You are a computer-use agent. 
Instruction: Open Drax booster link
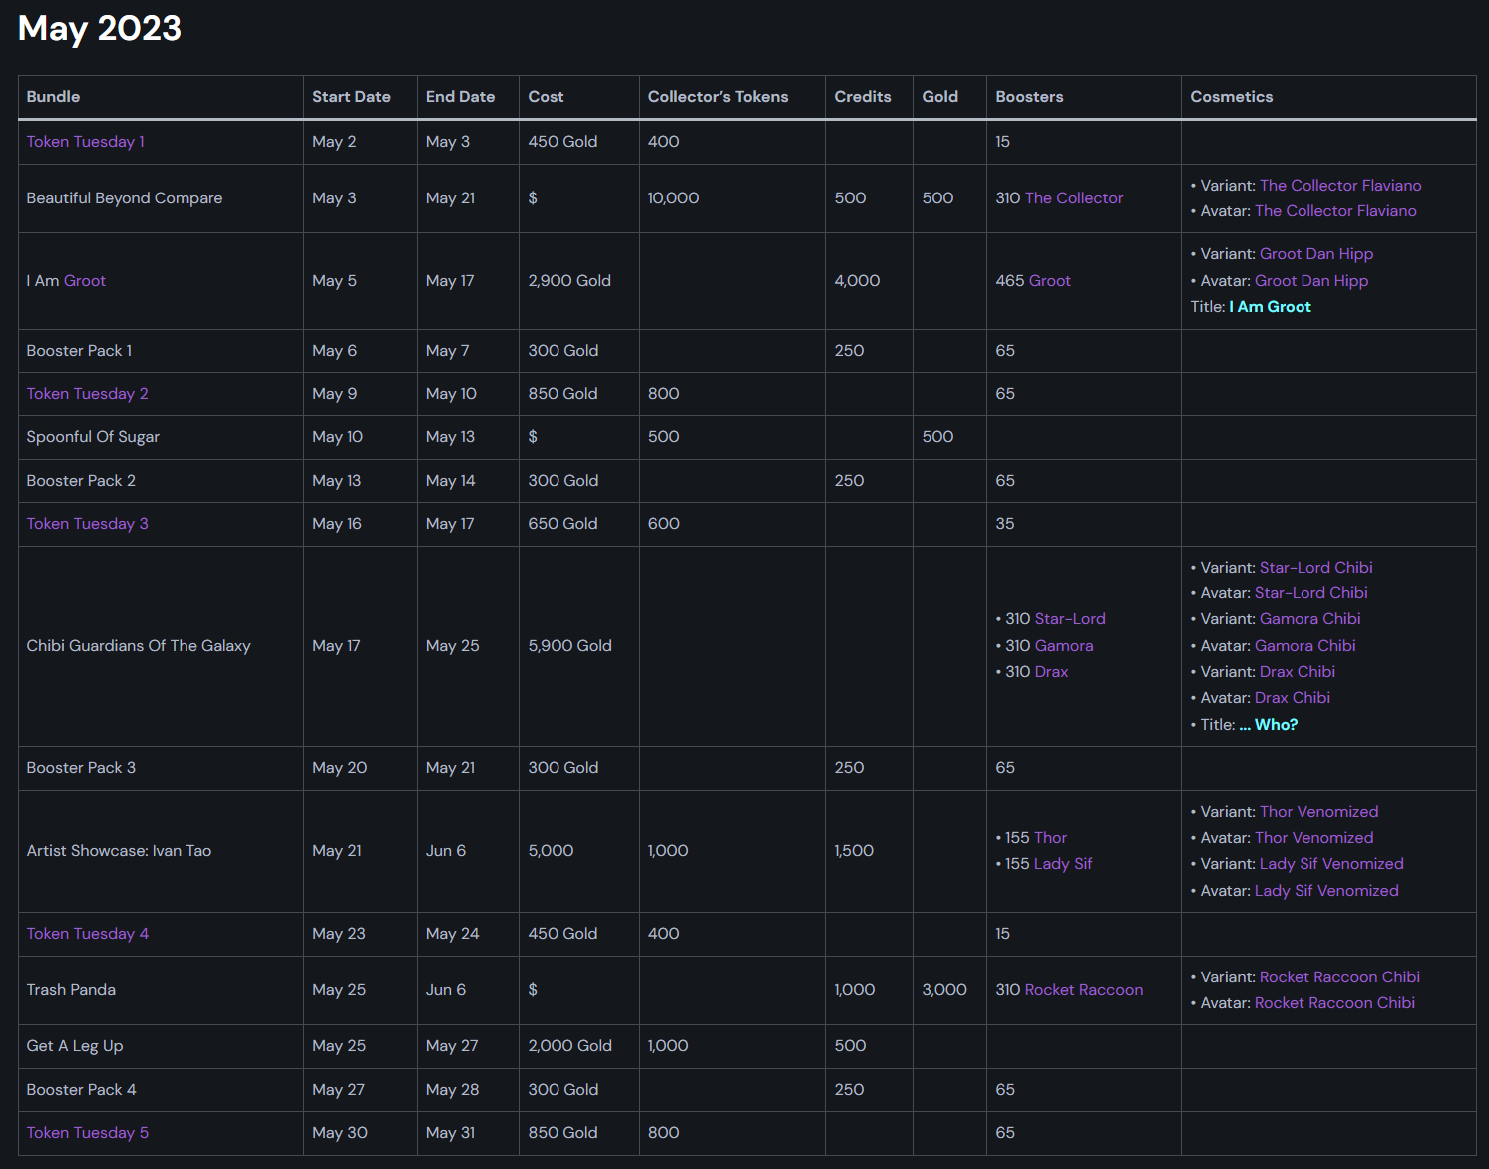pos(1051,672)
